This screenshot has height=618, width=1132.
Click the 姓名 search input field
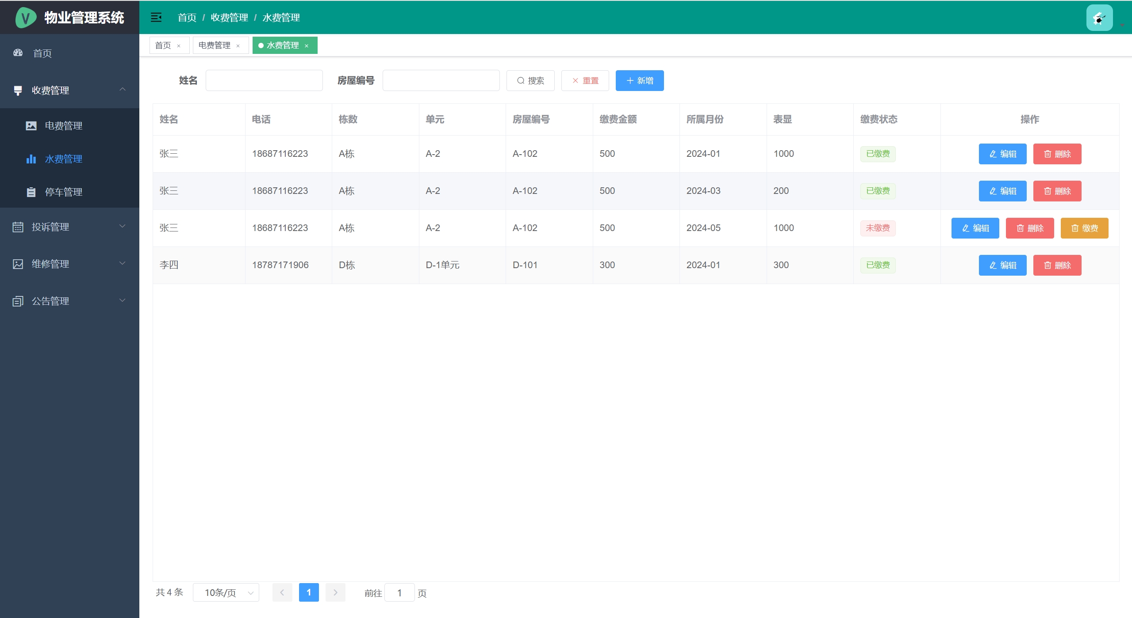click(x=264, y=80)
